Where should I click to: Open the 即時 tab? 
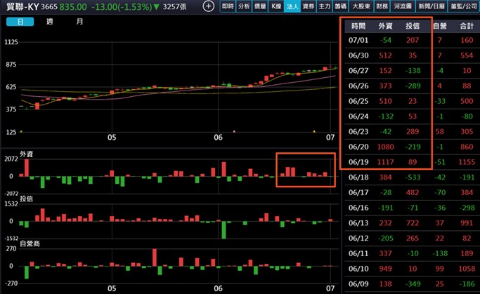pyautogui.click(x=228, y=6)
